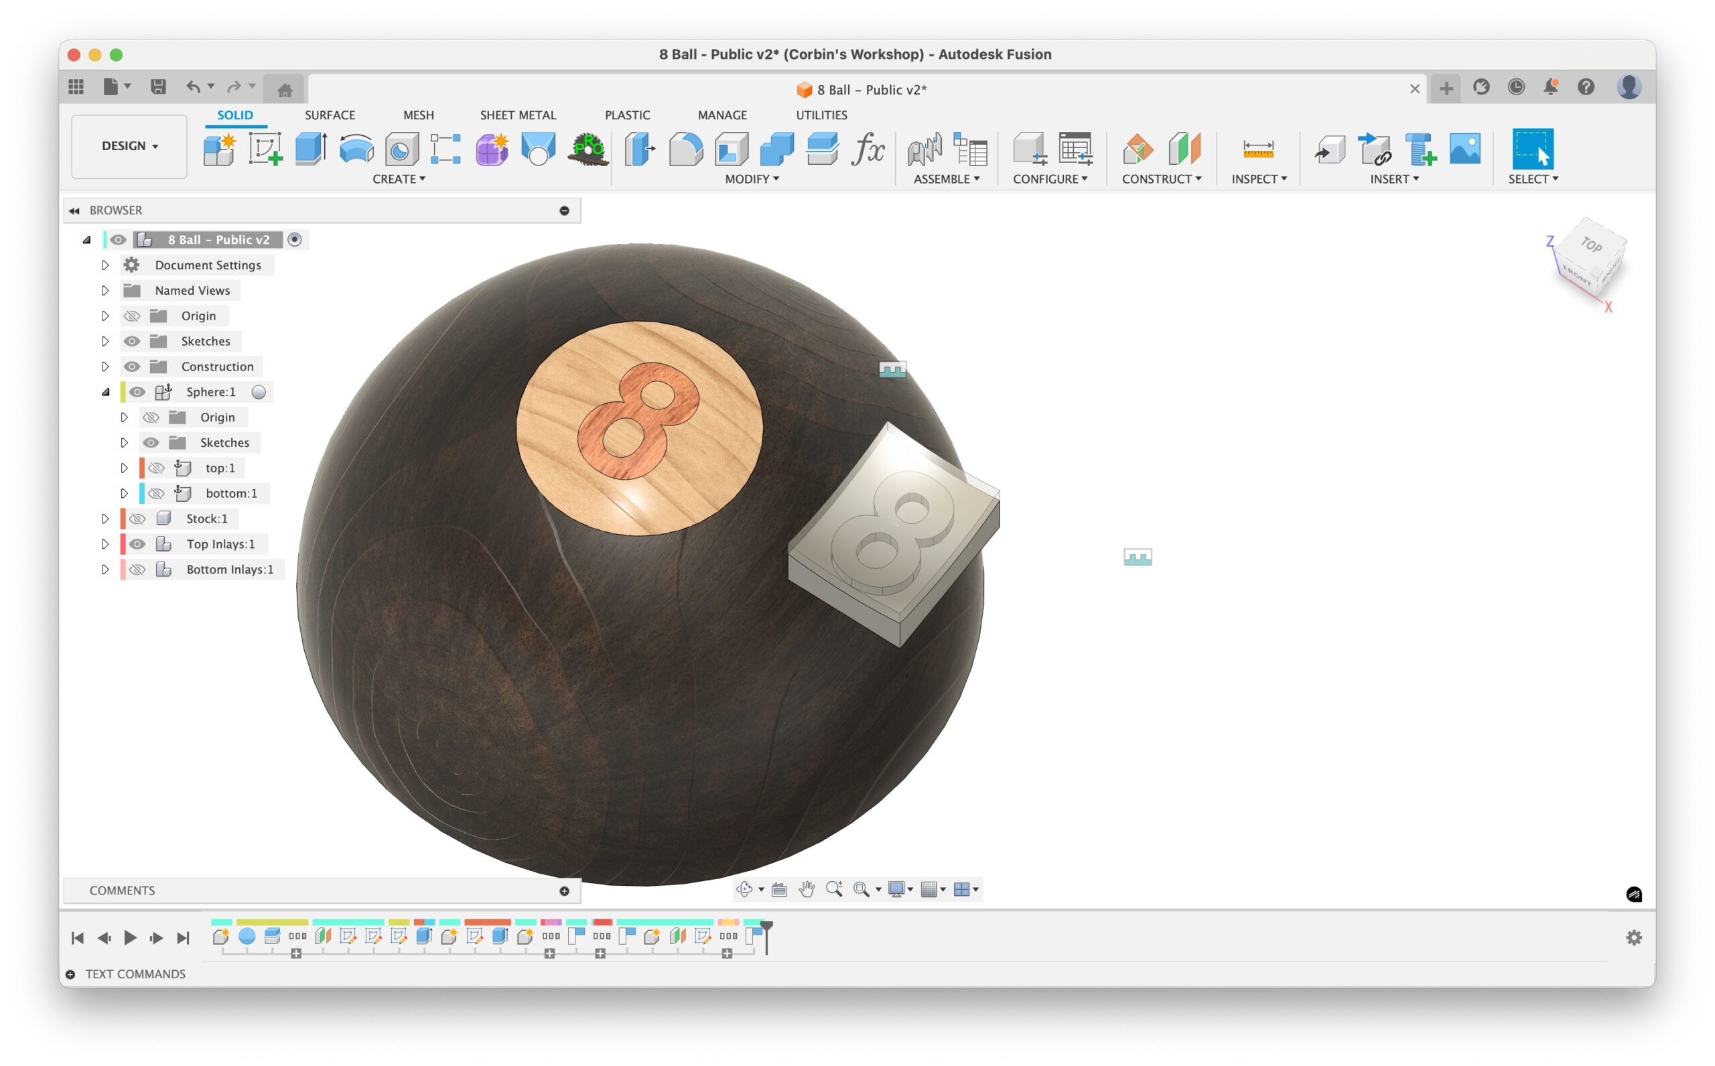Viewport: 1715px width, 1066px height.
Task: Click the Change Parameters fx icon
Action: tap(868, 149)
